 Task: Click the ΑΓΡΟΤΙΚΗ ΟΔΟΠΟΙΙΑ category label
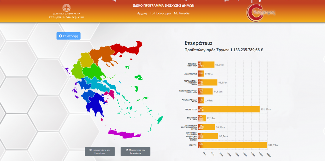coord(192,65)
